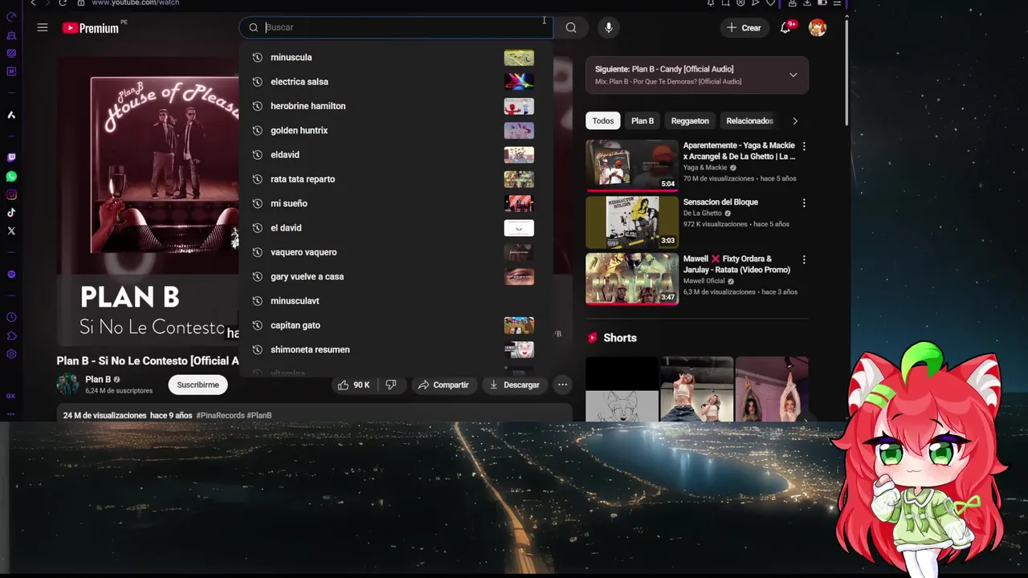
Task: Open X in the browser sidebar
Action: pos(11,231)
